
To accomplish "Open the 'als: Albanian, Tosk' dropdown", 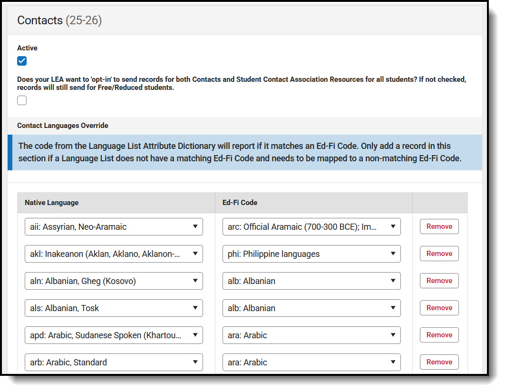I will (114, 308).
